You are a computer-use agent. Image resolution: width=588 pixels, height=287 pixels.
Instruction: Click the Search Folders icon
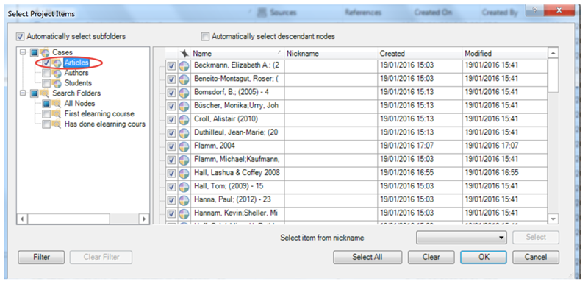click(45, 93)
